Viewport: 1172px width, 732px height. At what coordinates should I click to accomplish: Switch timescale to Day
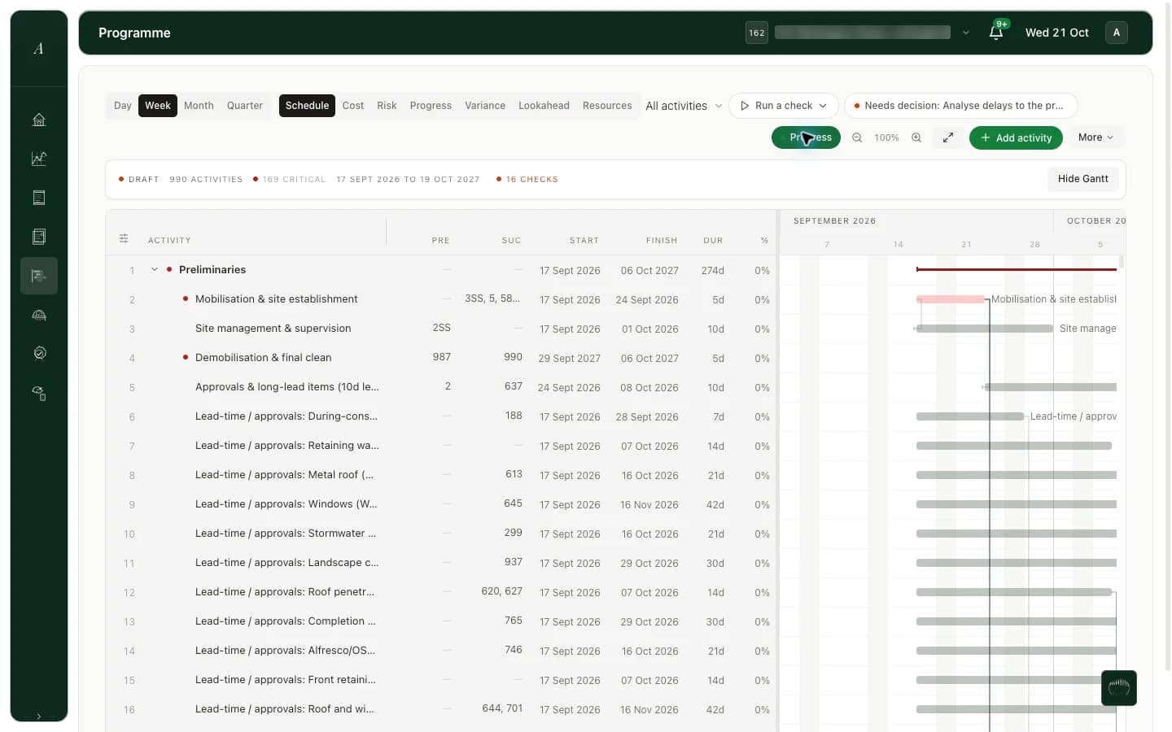[x=123, y=106]
